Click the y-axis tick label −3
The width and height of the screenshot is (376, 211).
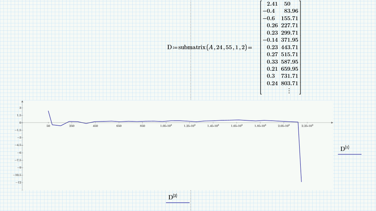(19, 138)
